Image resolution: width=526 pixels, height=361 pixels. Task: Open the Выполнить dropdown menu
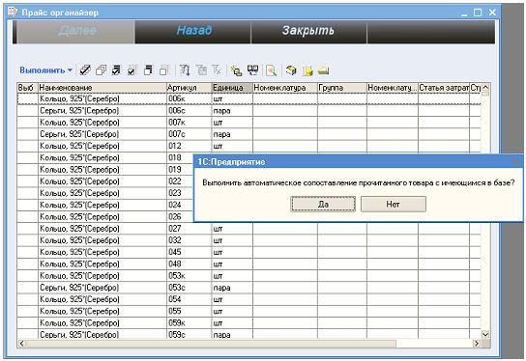tap(45, 70)
